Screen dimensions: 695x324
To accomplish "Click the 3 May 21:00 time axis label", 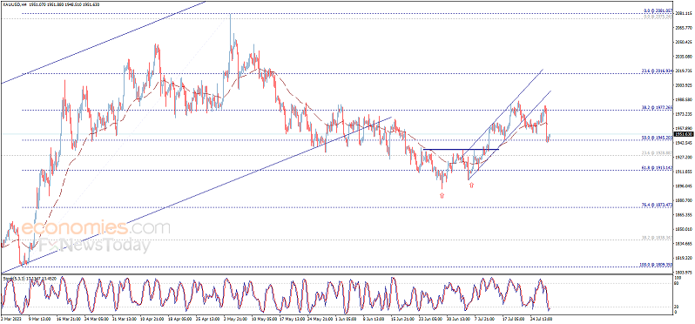I will pos(236,318).
